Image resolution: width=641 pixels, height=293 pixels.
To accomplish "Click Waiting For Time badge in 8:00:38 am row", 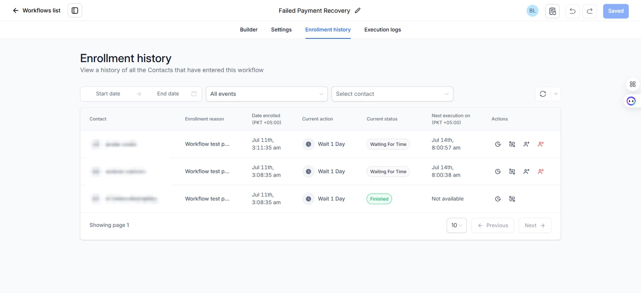I will tap(388, 171).
